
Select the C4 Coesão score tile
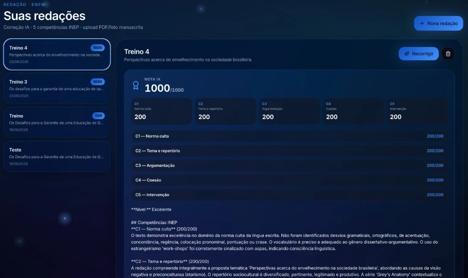pyautogui.click(x=353, y=111)
